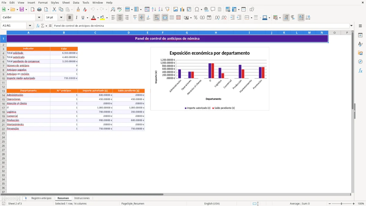
Task: Click the AutoFilter funnel icon
Action: (x=167, y=9)
